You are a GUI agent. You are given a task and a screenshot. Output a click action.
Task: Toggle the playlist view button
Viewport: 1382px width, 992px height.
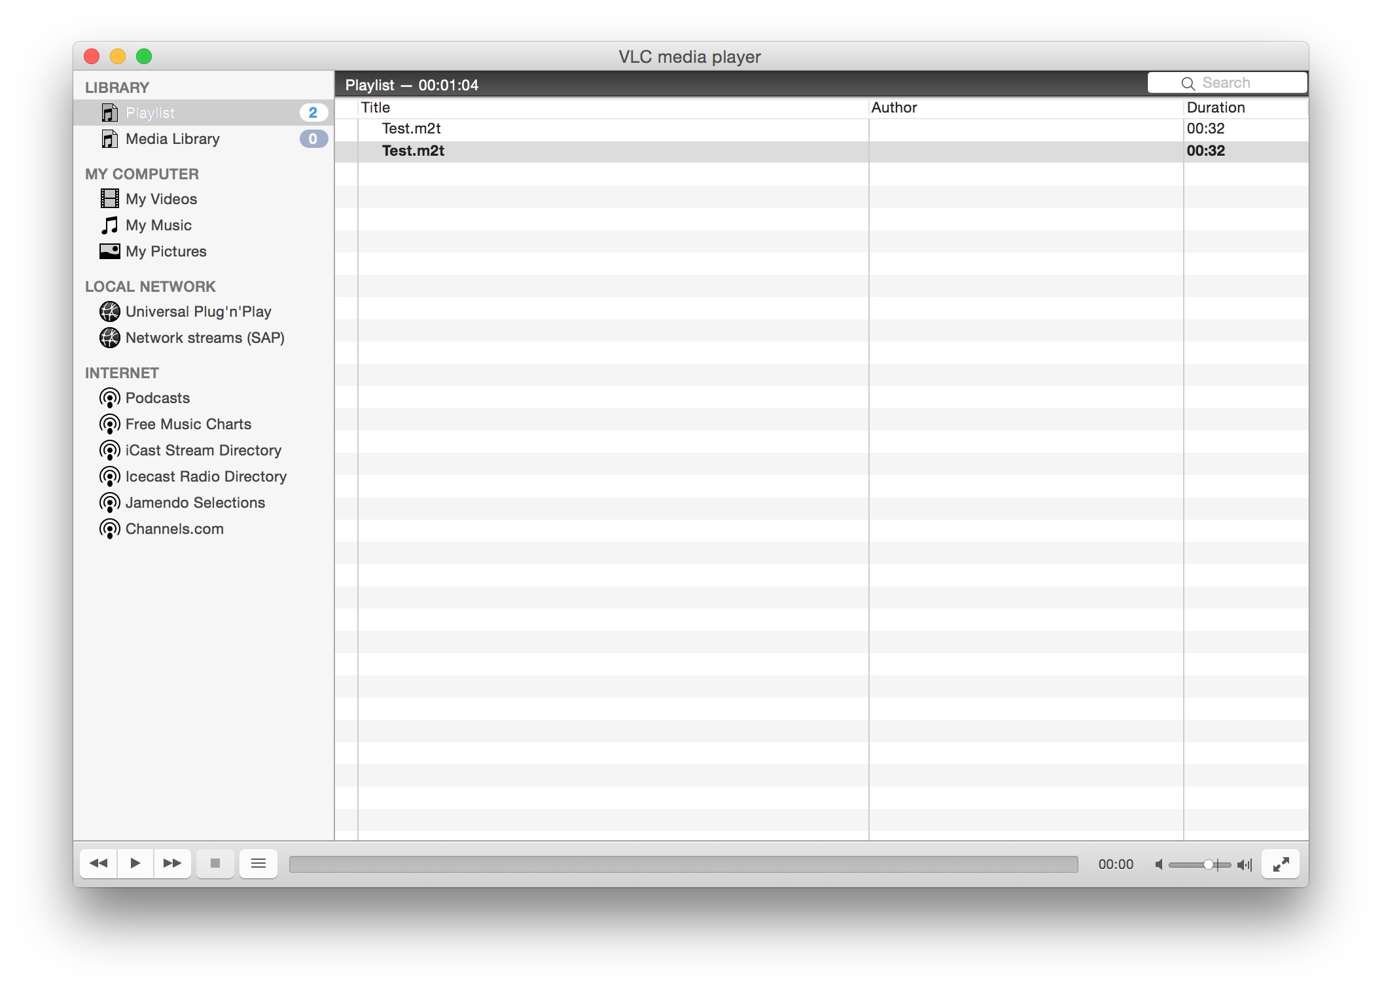click(258, 864)
